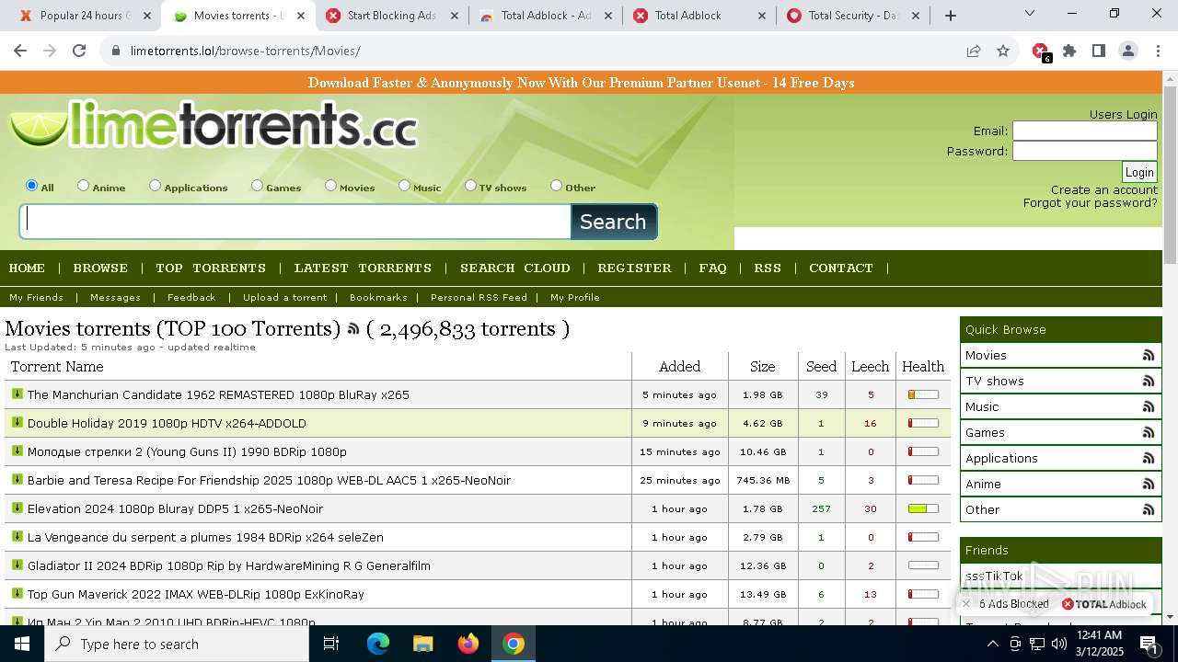This screenshot has width=1178, height=662.
Task: Click the Create an account link
Action: (x=1104, y=189)
